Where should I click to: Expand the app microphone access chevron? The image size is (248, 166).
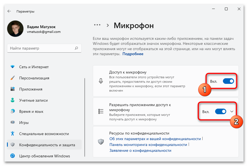click(232, 112)
